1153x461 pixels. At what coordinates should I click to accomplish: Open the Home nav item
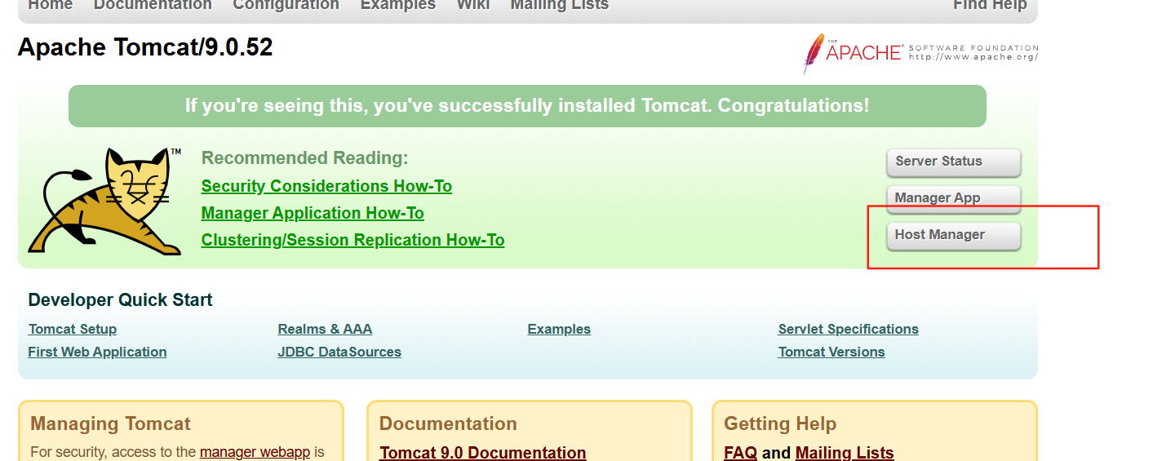(x=51, y=5)
